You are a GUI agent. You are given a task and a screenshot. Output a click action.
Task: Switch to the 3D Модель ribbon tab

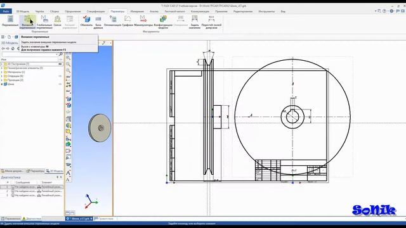tap(23, 11)
